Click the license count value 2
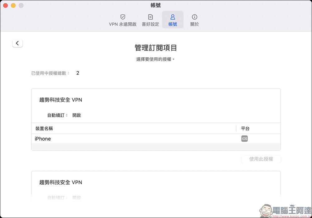This screenshot has width=312, height=218. 78,73
